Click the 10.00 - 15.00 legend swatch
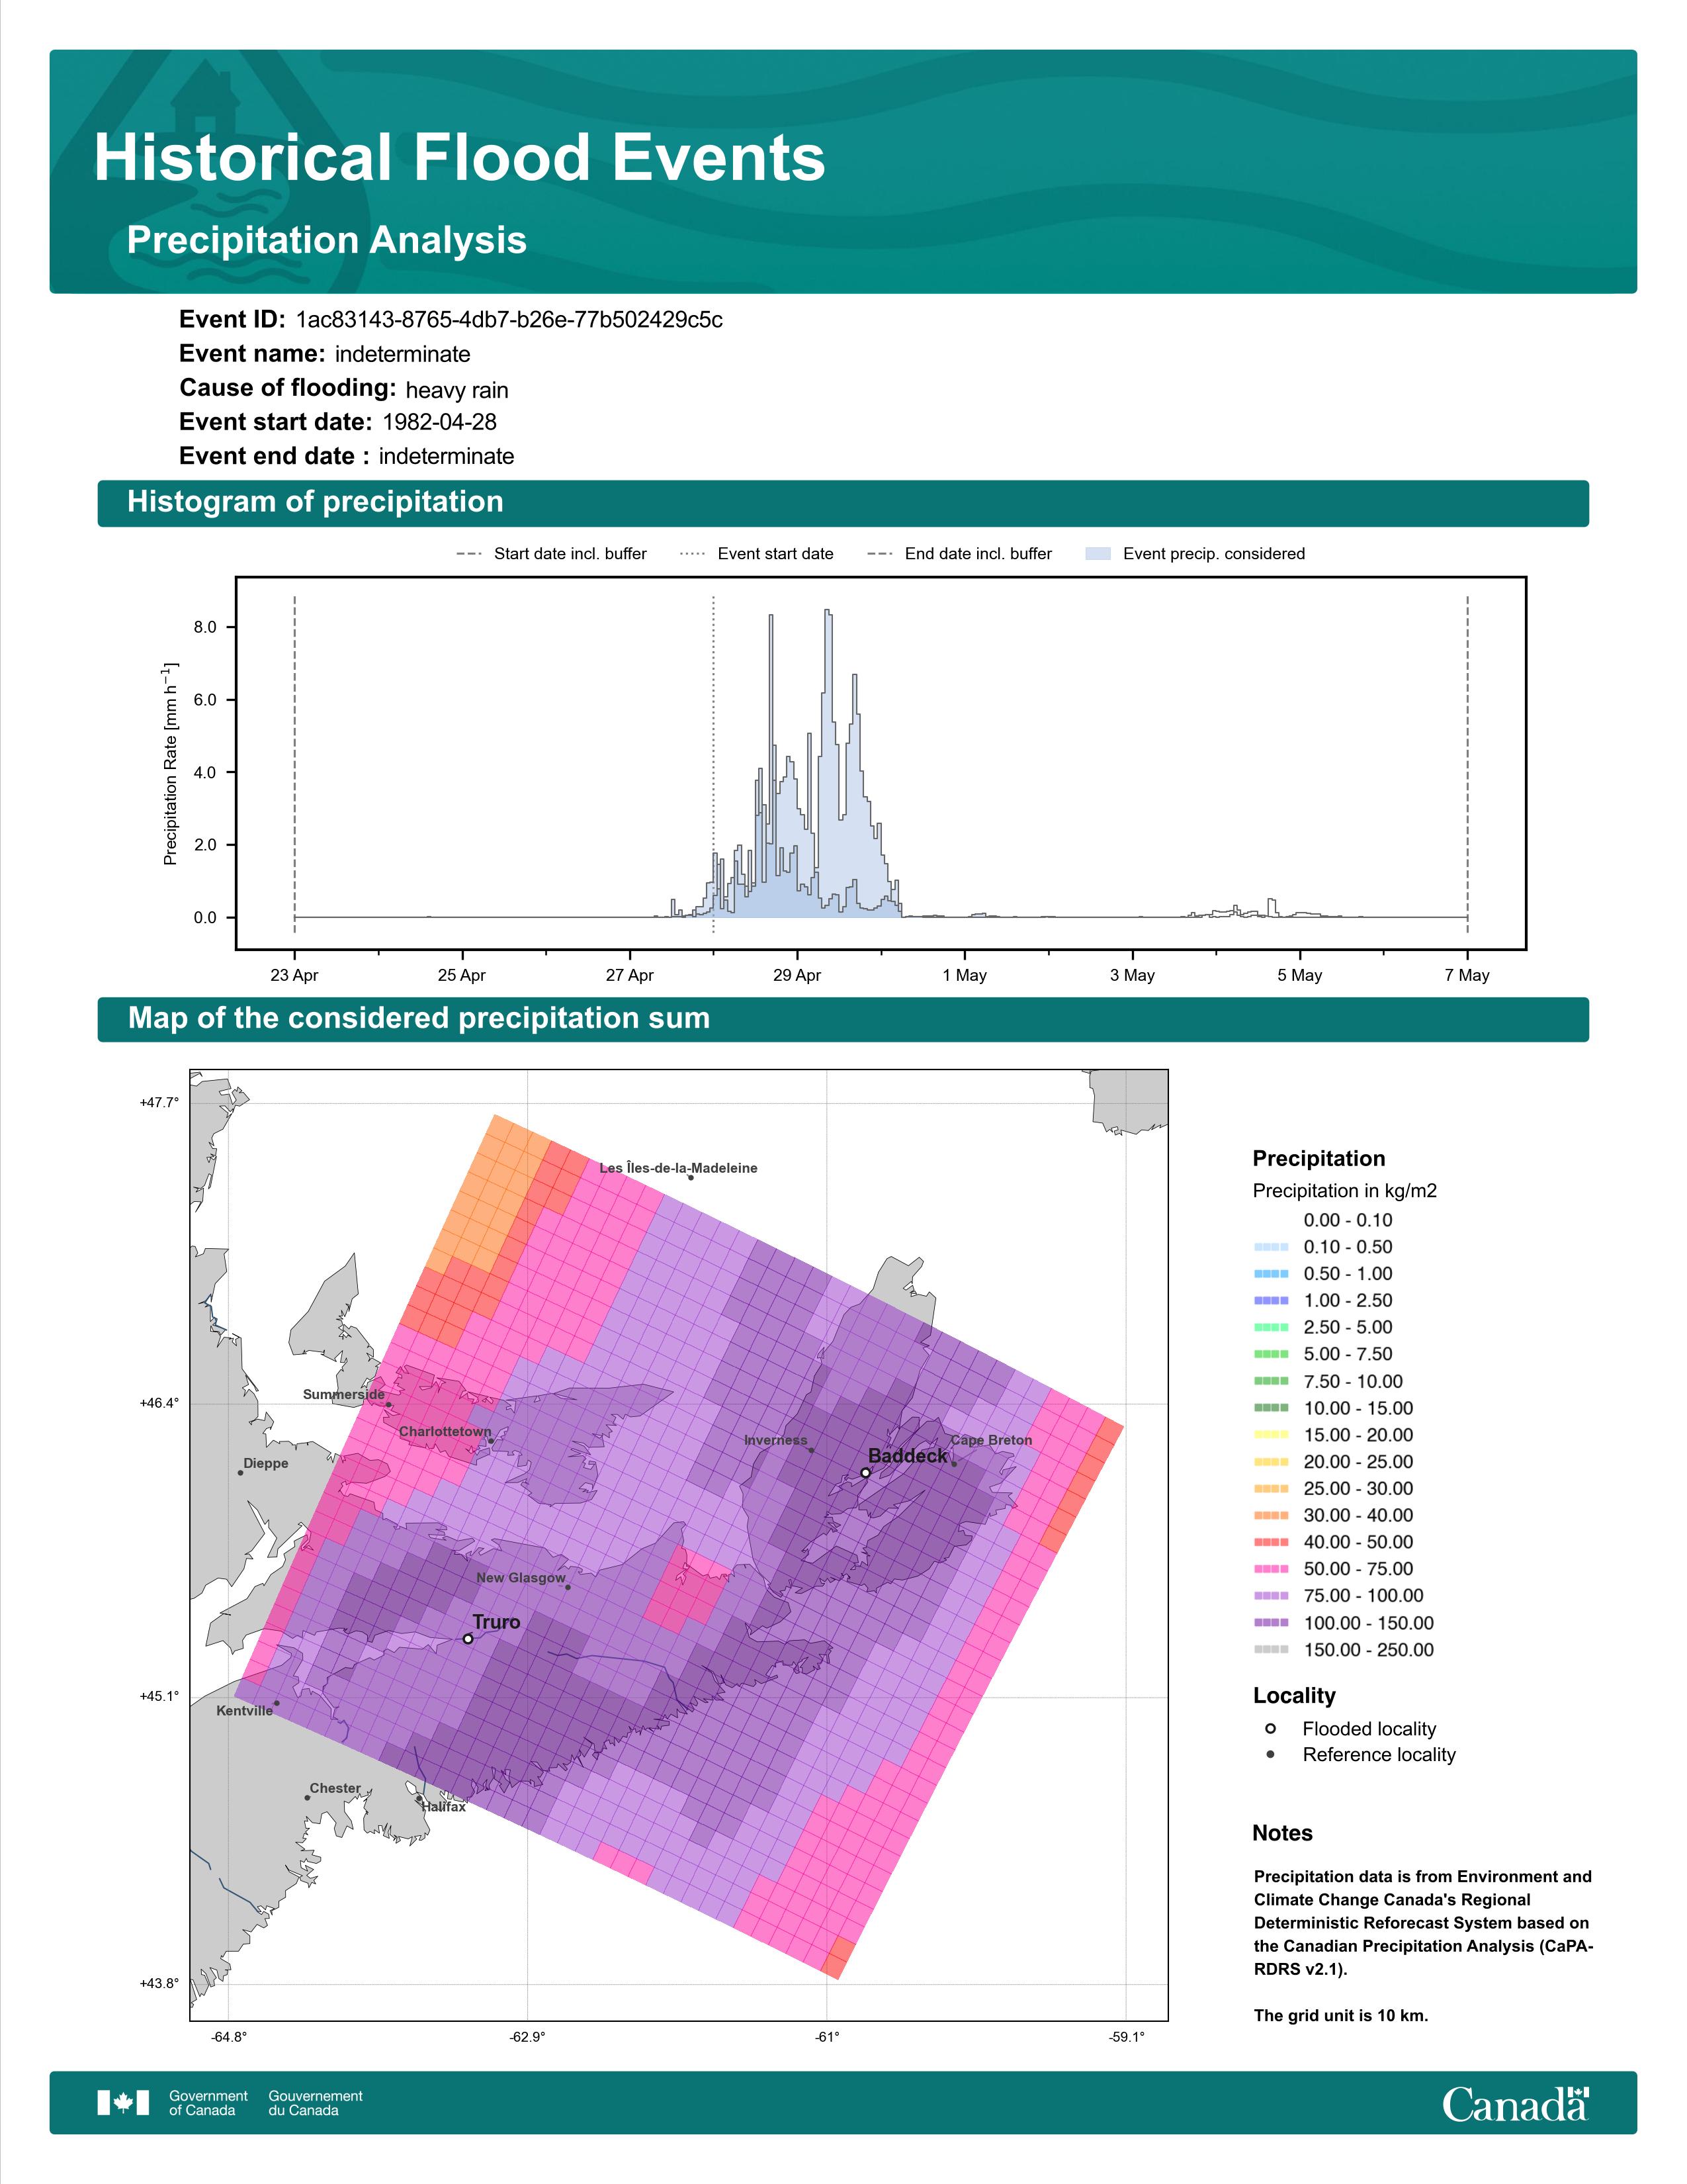Viewport: 1687px width, 2184px height. click(x=1272, y=1408)
